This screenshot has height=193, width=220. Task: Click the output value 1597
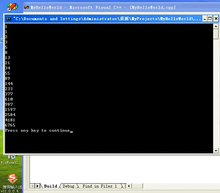[10, 110]
